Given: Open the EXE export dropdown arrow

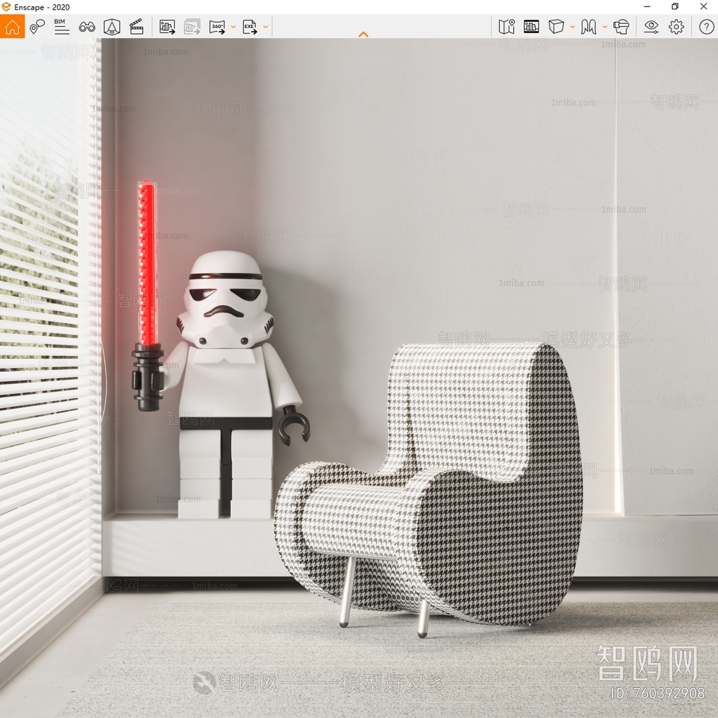Looking at the screenshot, I should (x=266, y=27).
